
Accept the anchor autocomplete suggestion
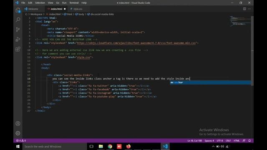210,82
